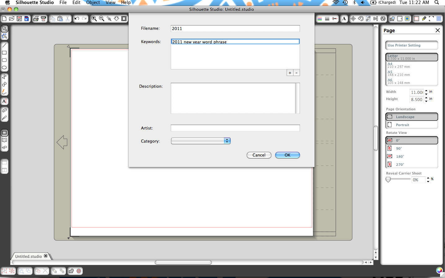Open the Move panel icon

click(353, 19)
